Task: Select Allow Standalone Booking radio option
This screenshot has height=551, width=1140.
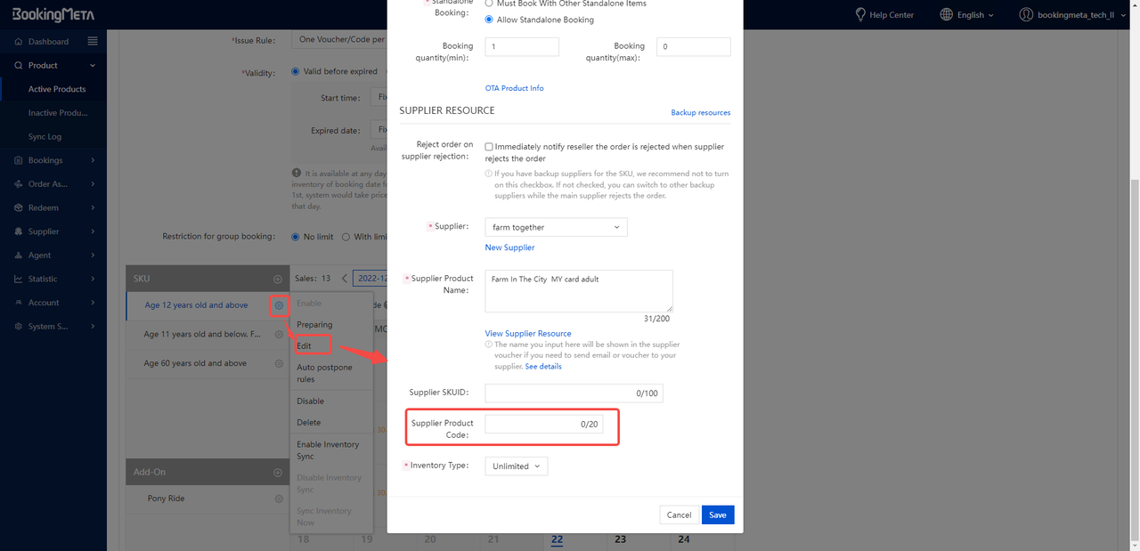Action: (x=490, y=20)
